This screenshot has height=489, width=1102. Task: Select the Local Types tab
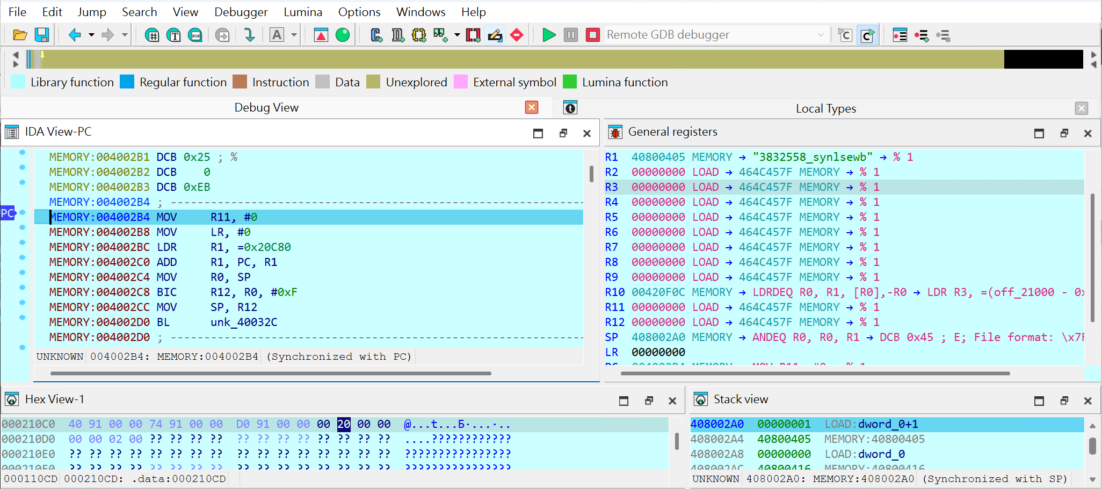[825, 108]
